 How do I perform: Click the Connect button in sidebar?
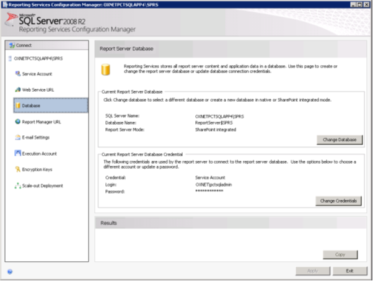coord(47,45)
